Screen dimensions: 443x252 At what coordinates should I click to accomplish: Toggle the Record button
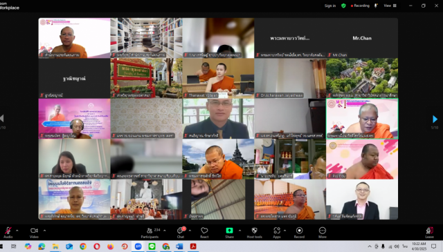coord(299,231)
